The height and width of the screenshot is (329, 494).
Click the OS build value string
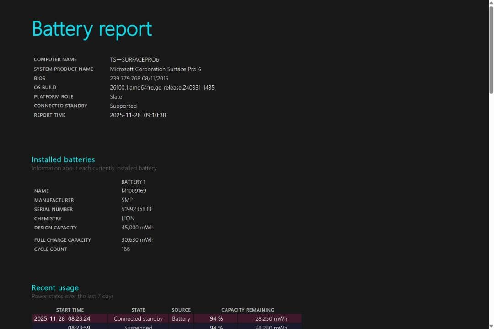(162, 87)
